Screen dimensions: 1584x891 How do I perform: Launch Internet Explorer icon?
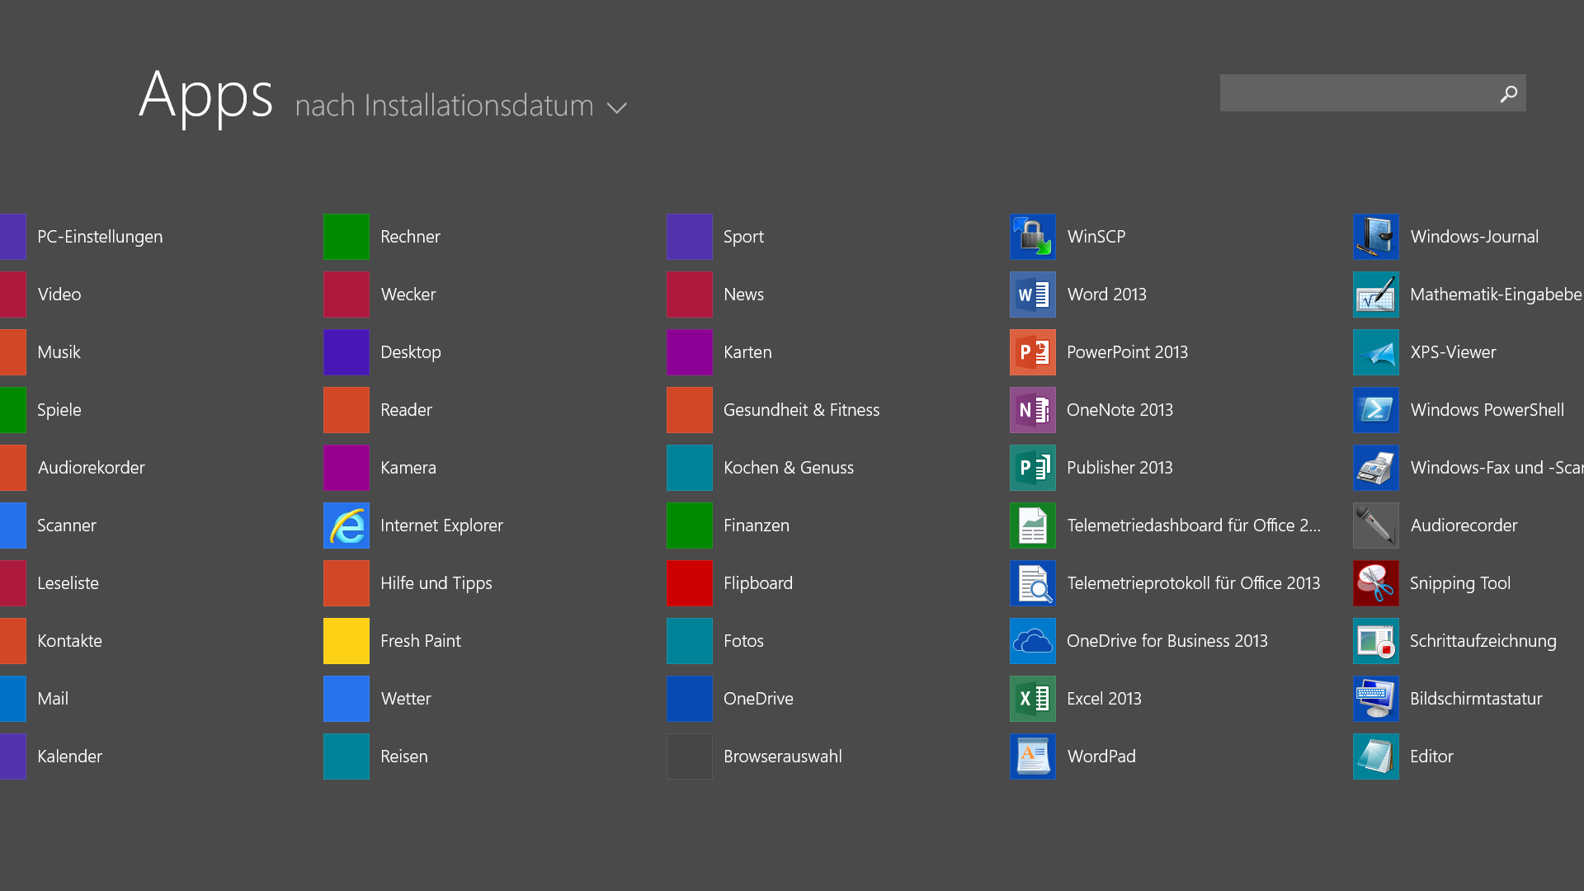point(346,526)
